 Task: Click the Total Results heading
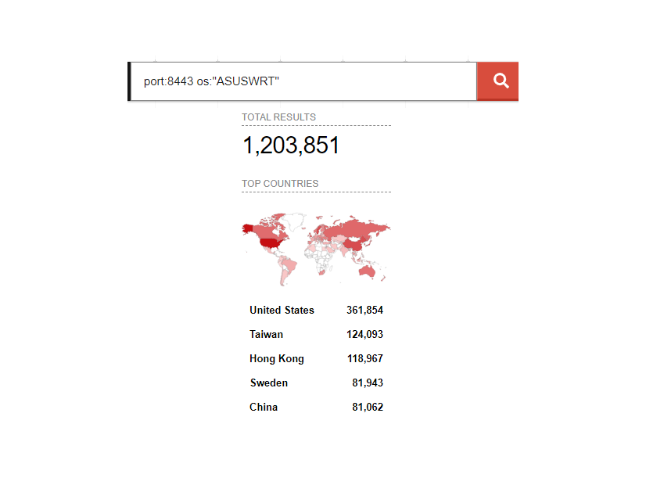point(278,117)
